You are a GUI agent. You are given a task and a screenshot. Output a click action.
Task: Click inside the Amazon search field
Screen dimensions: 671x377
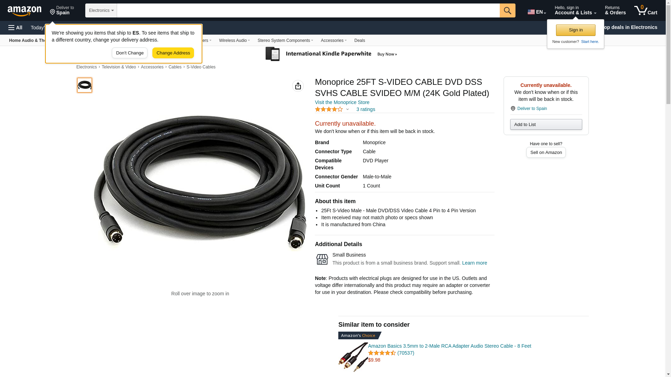(308, 10)
